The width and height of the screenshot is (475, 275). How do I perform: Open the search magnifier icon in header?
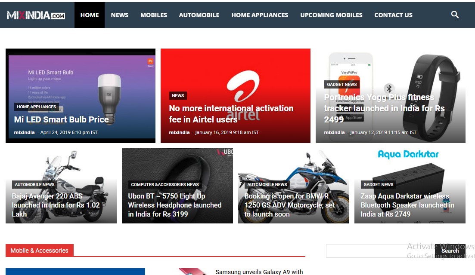[455, 15]
